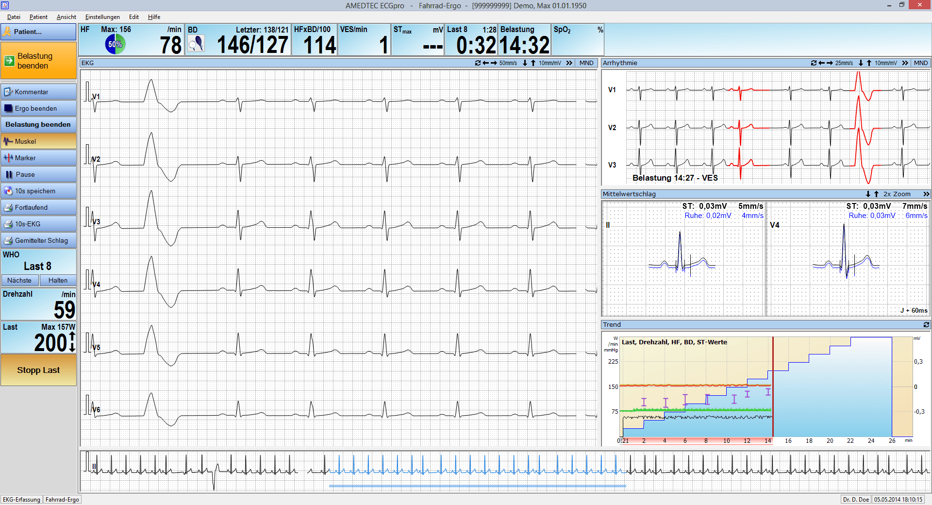The height and width of the screenshot is (505, 932).
Task: Pause the ECG recording
Action: coord(38,174)
